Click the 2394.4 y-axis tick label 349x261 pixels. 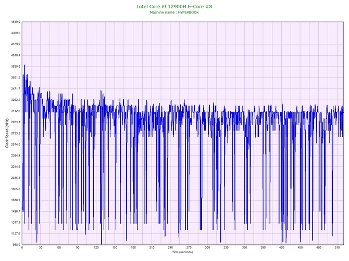pos(13,155)
